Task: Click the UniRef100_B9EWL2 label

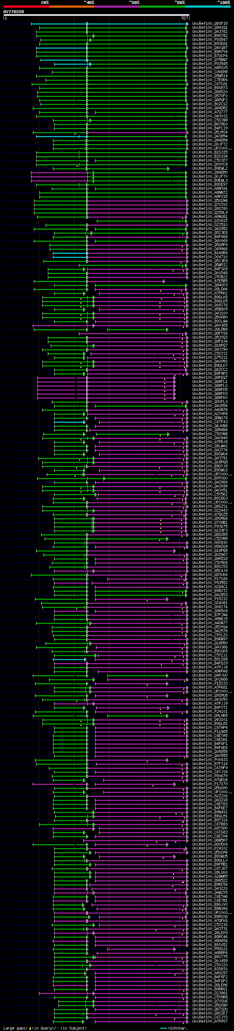Action: [x=210, y=169]
